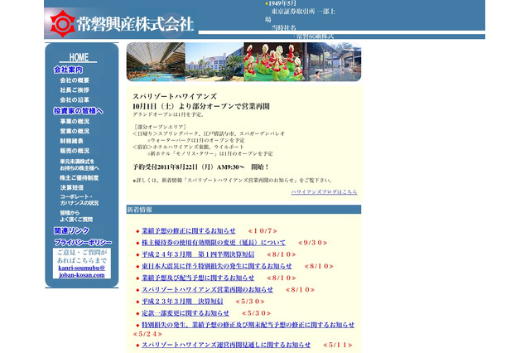Viewport: 530px width, 353px height.
Task: Click the red company emblem logo
Action: [63, 24]
